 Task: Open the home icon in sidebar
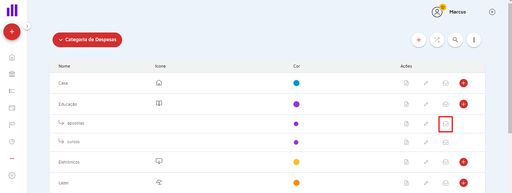[12, 57]
